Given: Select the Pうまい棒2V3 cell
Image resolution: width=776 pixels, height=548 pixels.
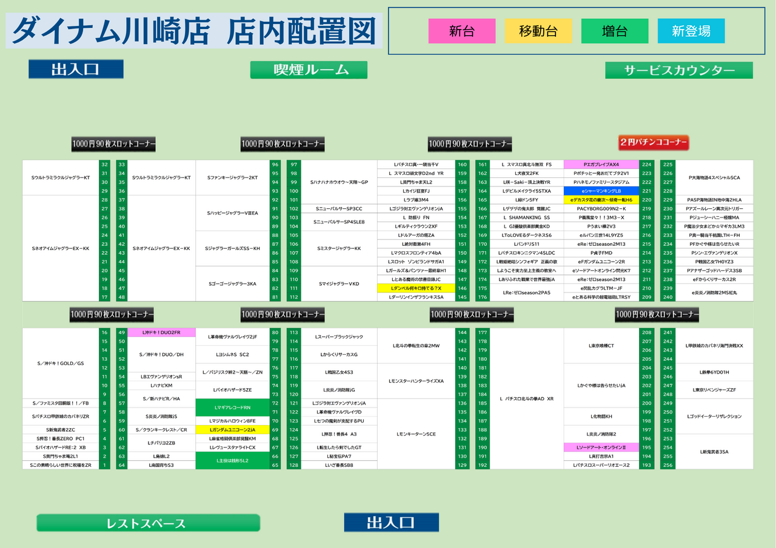Looking at the screenshot, I should click(x=601, y=226).
